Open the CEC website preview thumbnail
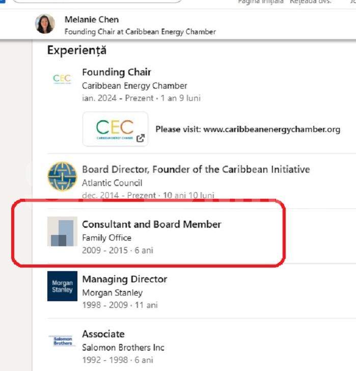The width and height of the screenshot is (356, 371). [115, 129]
